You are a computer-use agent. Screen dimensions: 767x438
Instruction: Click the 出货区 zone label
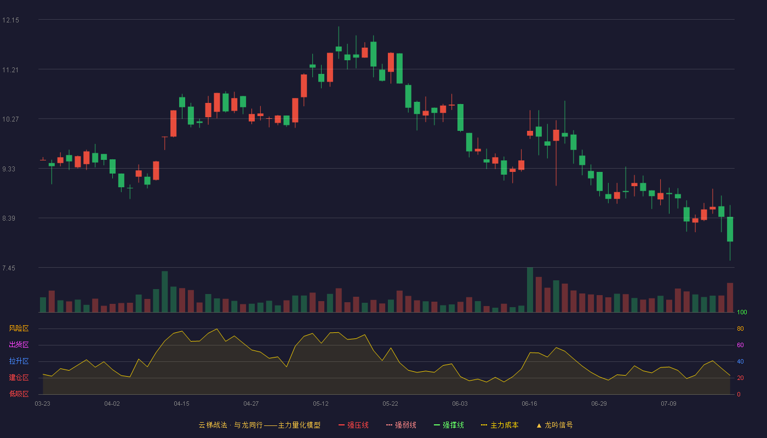19,345
